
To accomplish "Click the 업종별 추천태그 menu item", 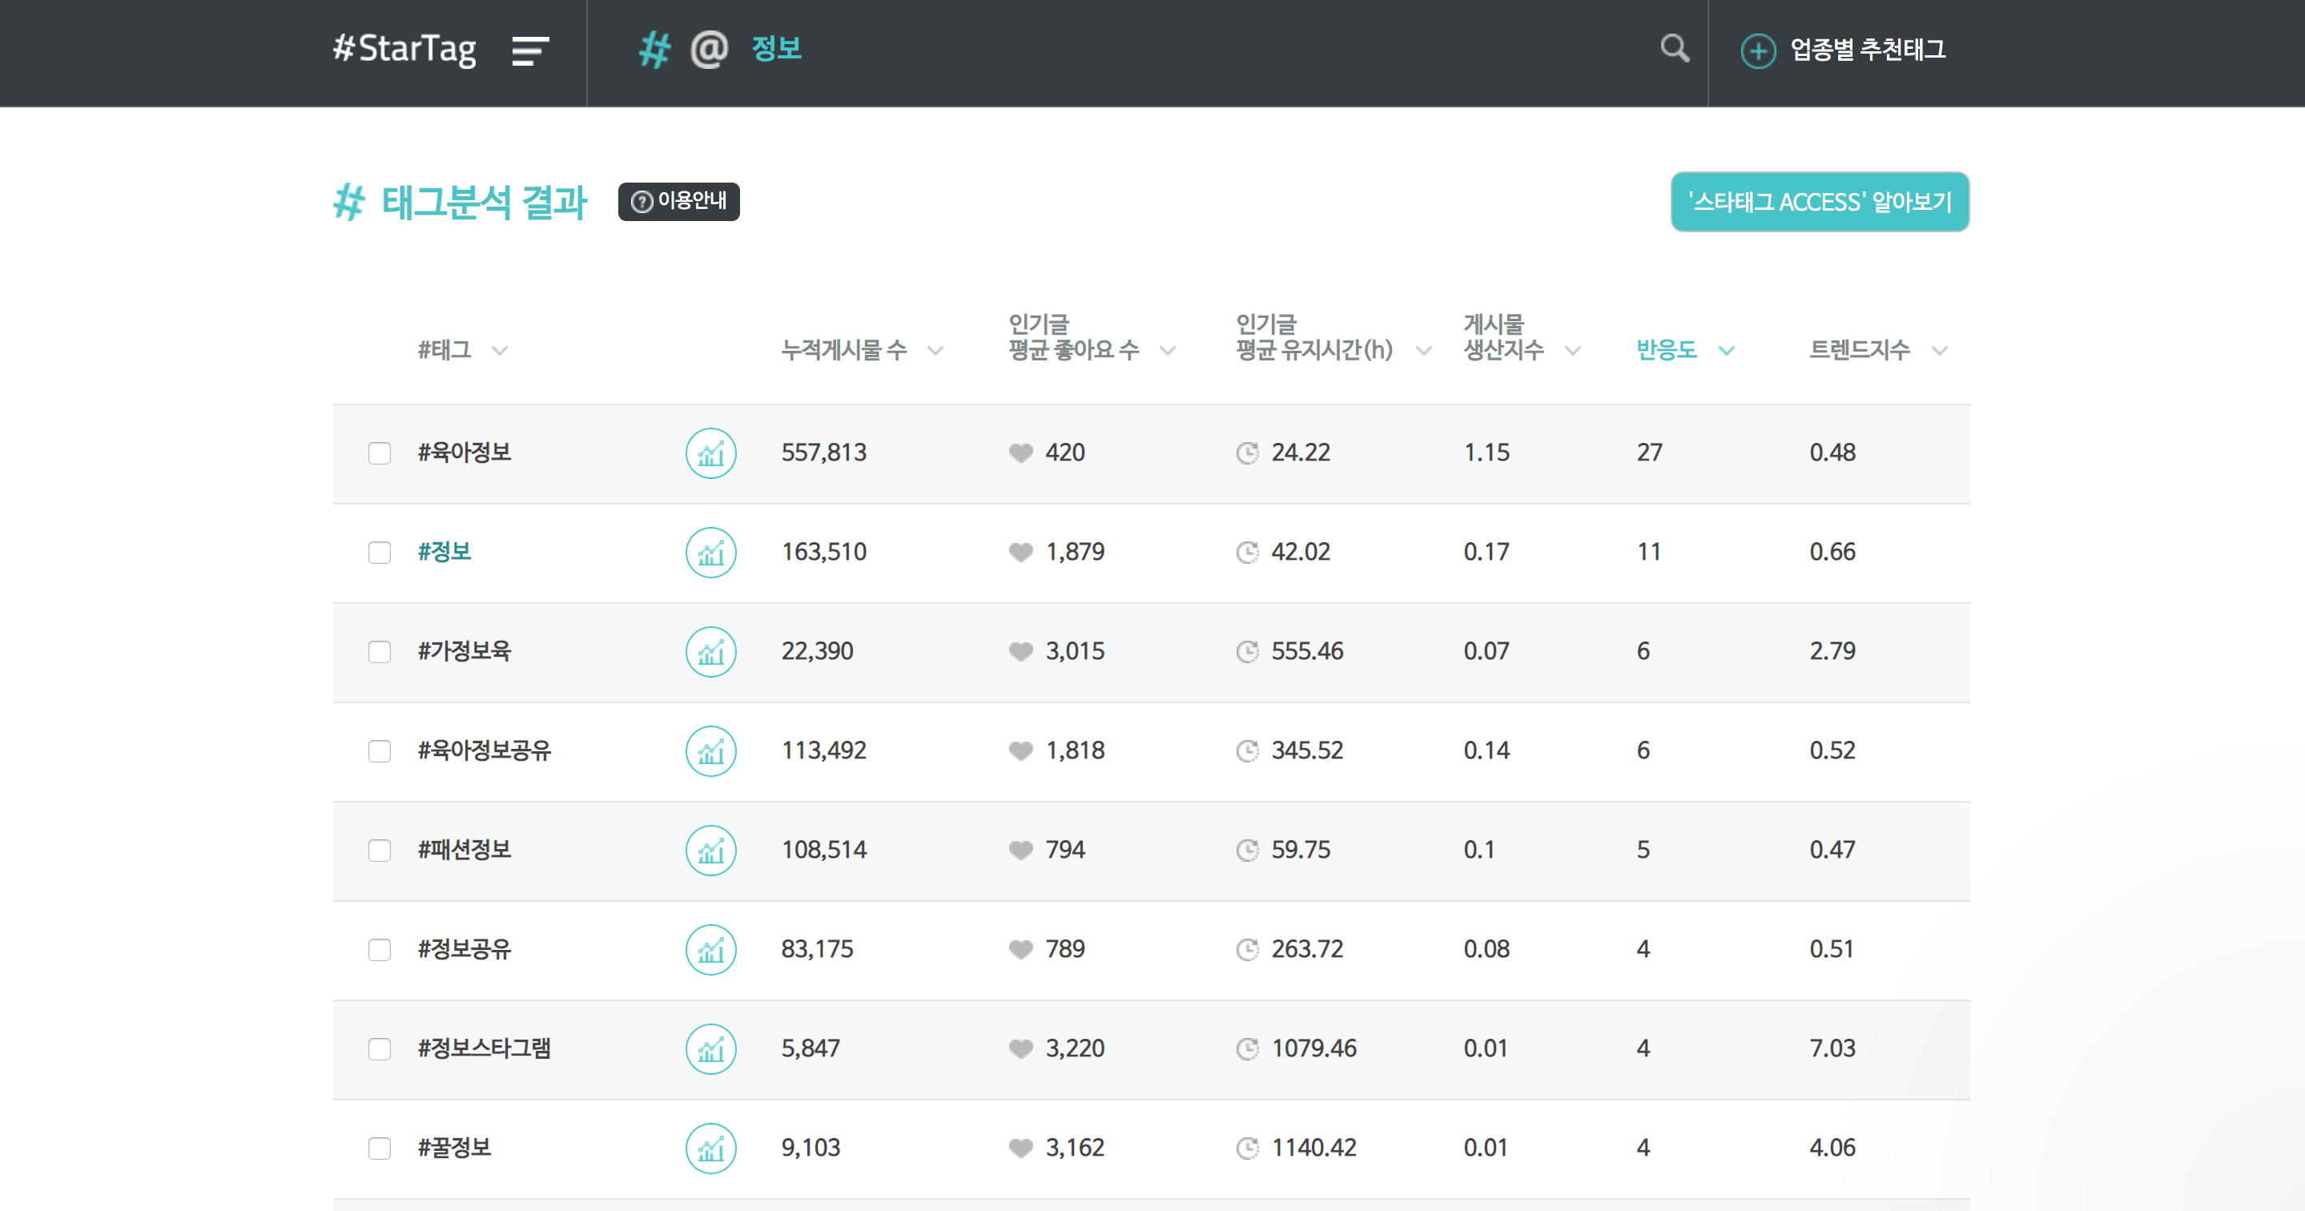I will (x=1868, y=50).
